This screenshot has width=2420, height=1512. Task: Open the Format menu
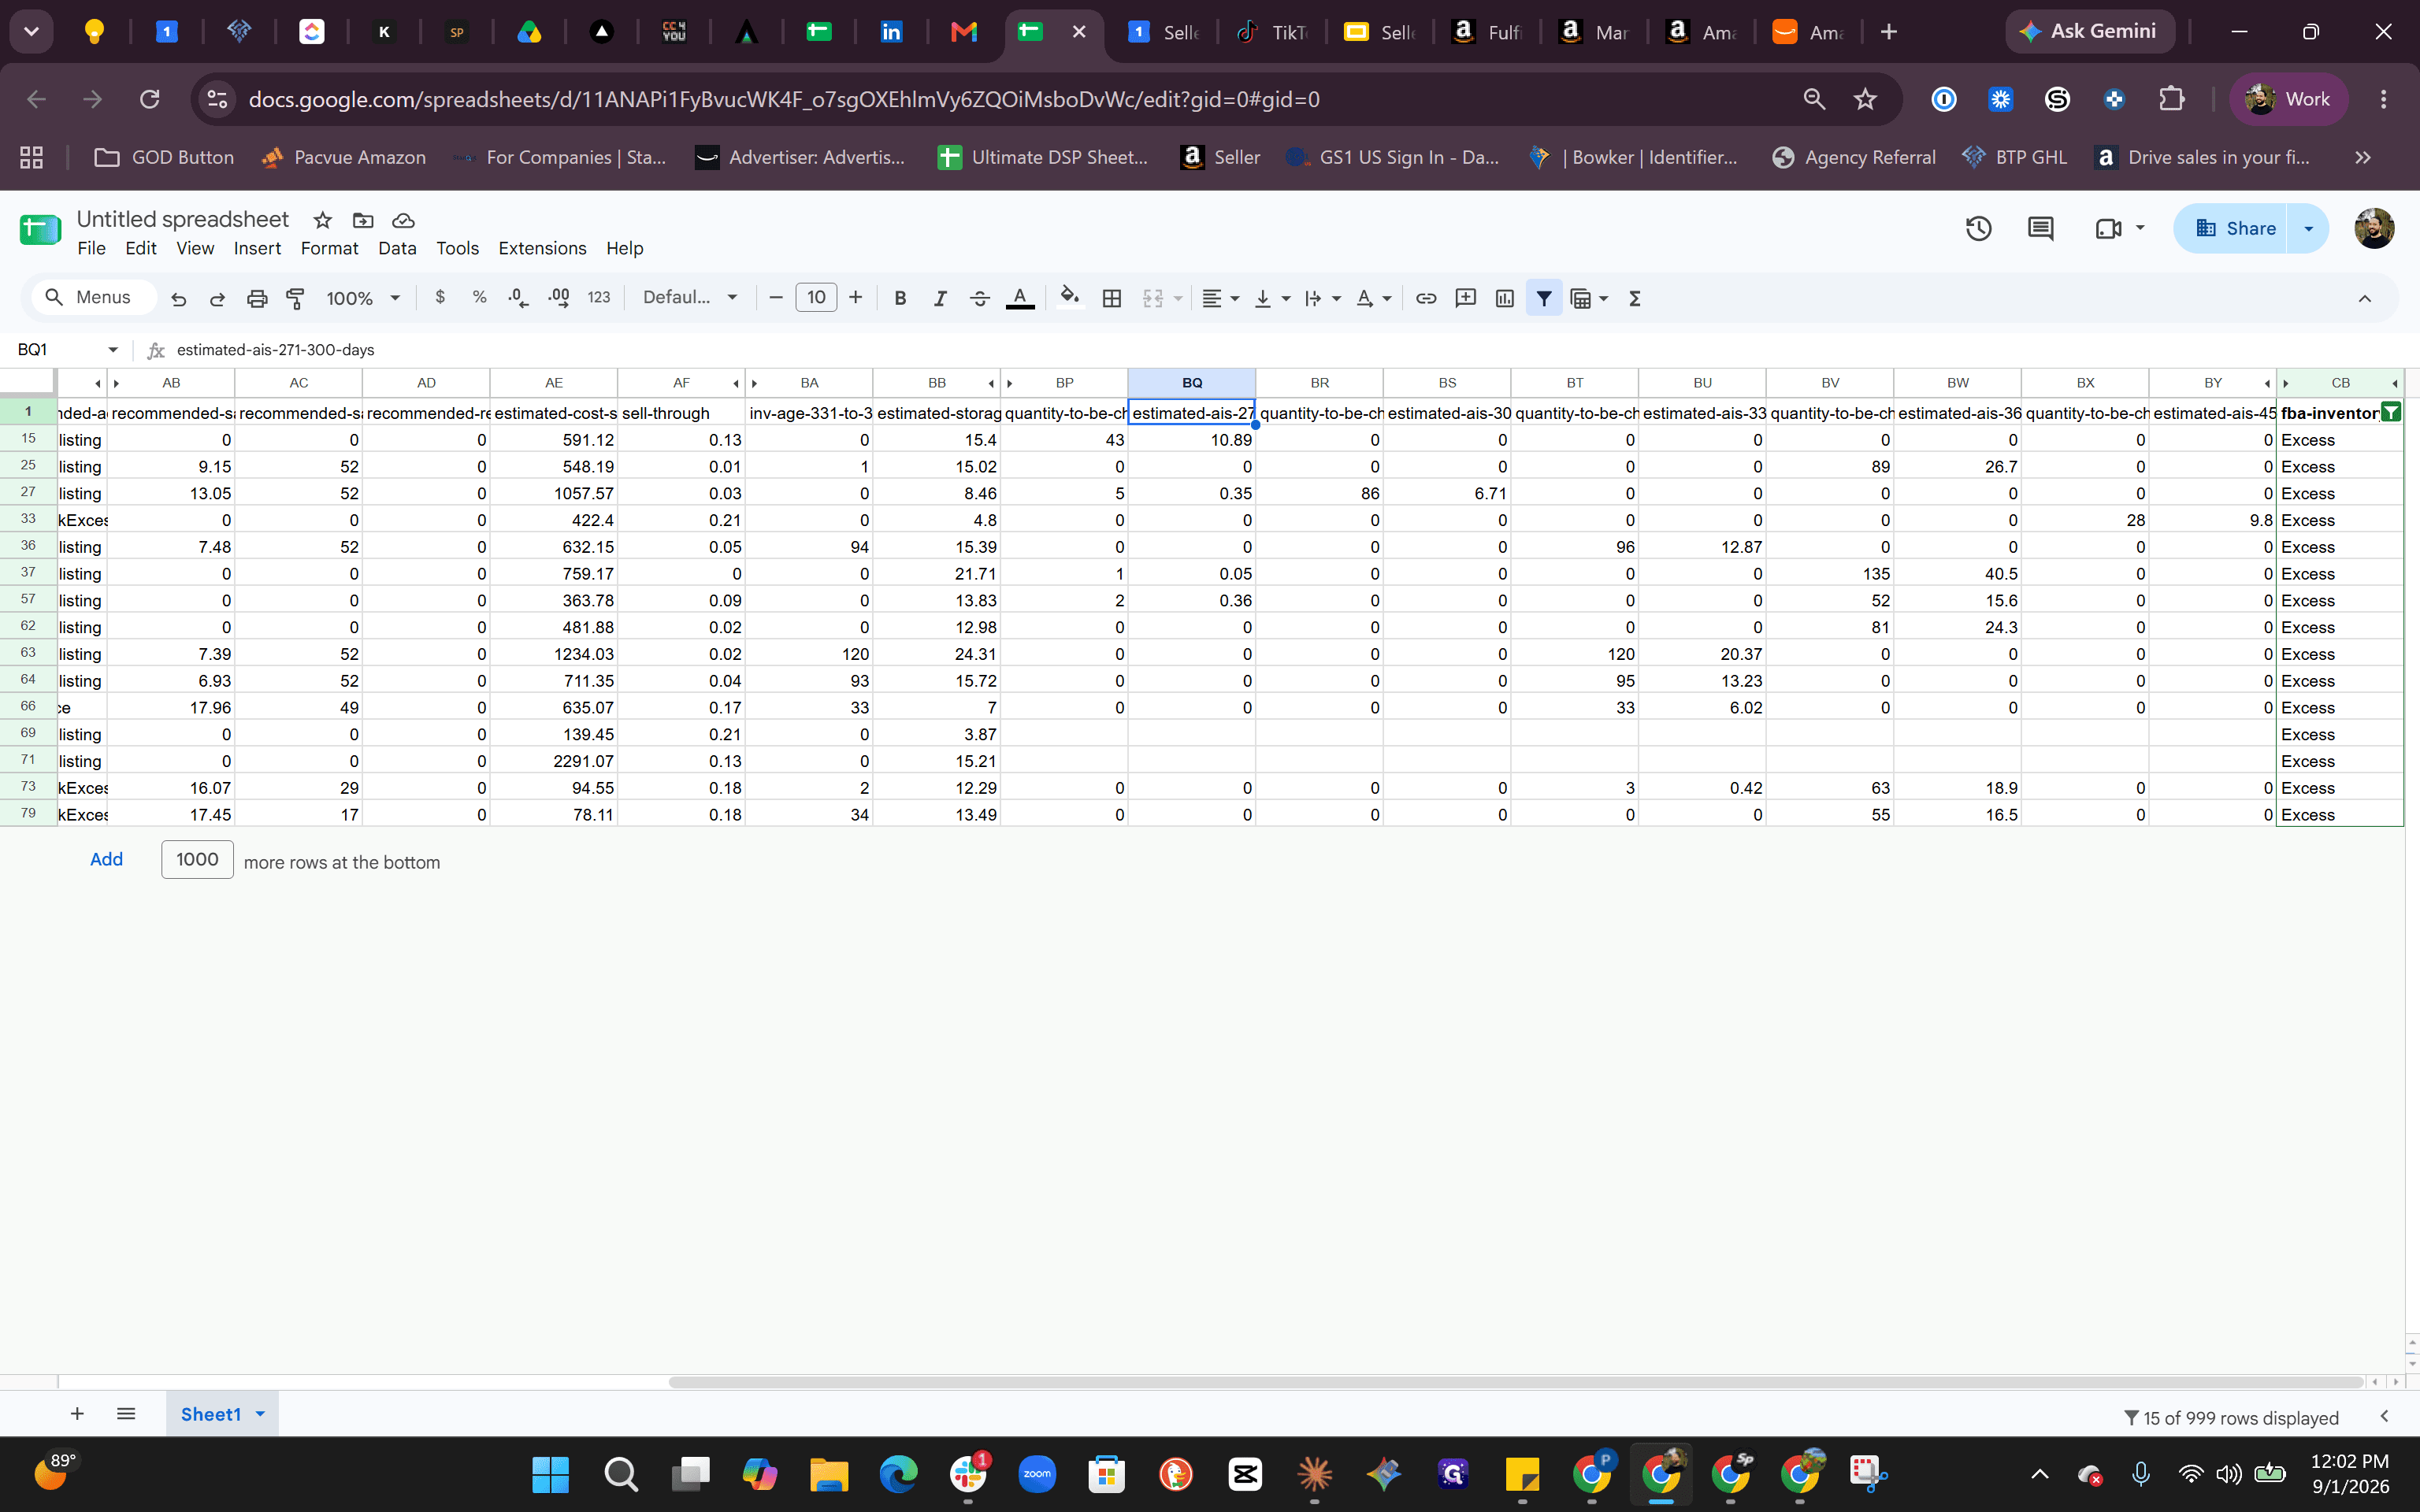pos(329,248)
